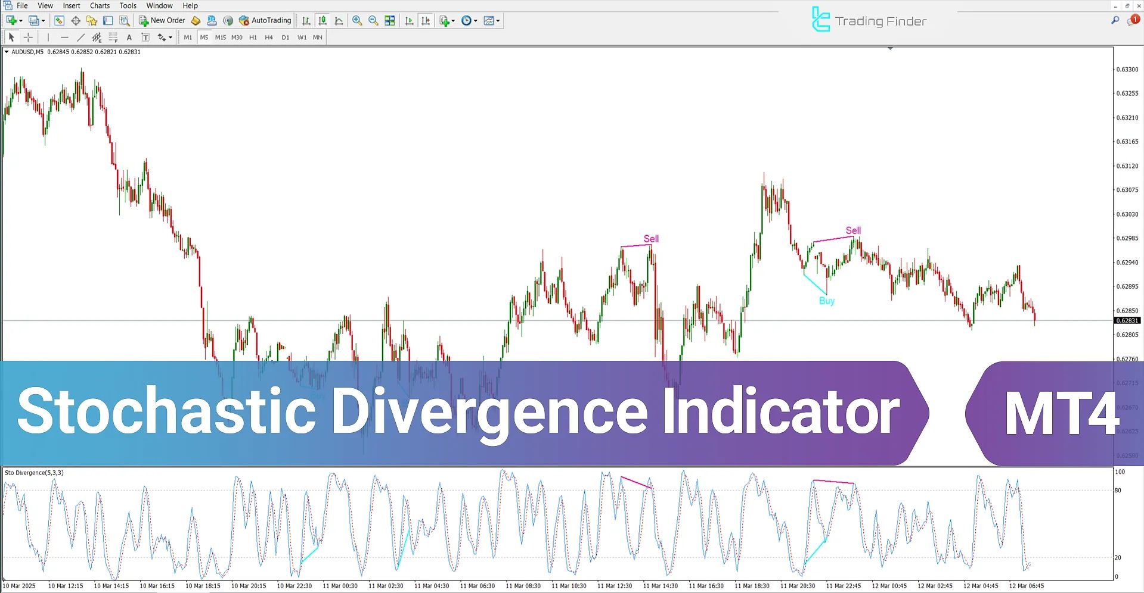Select the Draw Trendline tool
The width and height of the screenshot is (1144, 593).
[80, 38]
